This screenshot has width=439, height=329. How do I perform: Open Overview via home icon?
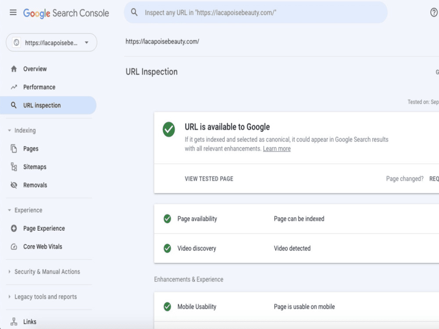(14, 69)
